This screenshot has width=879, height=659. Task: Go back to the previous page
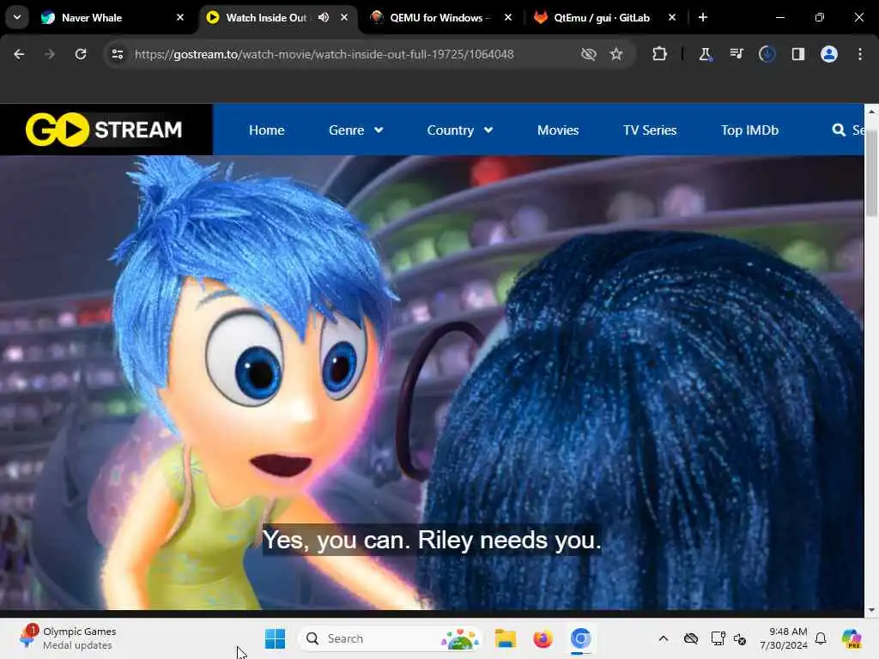pos(19,54)
